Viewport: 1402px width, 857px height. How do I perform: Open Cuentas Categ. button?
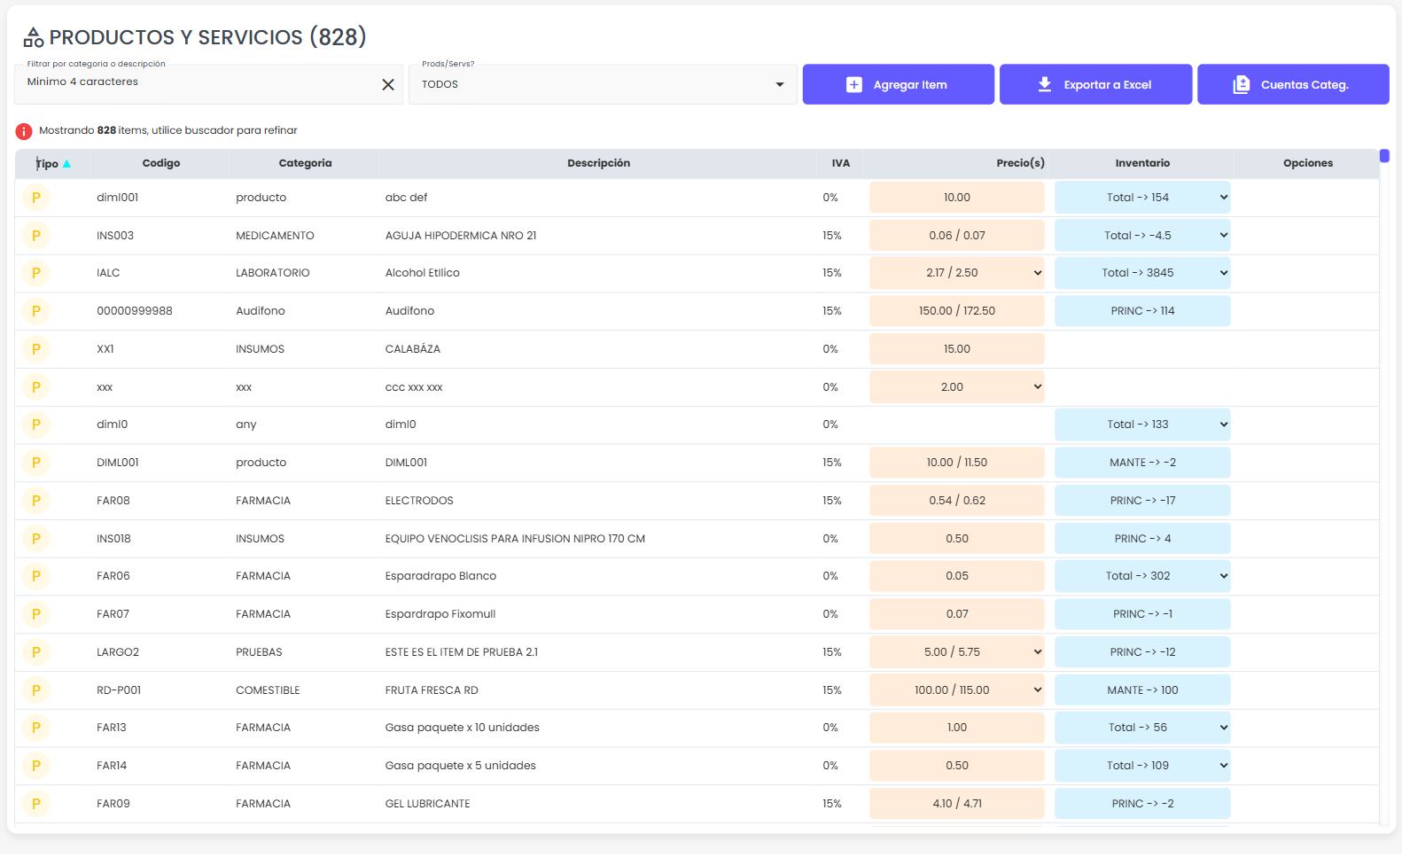(1292, 85)
